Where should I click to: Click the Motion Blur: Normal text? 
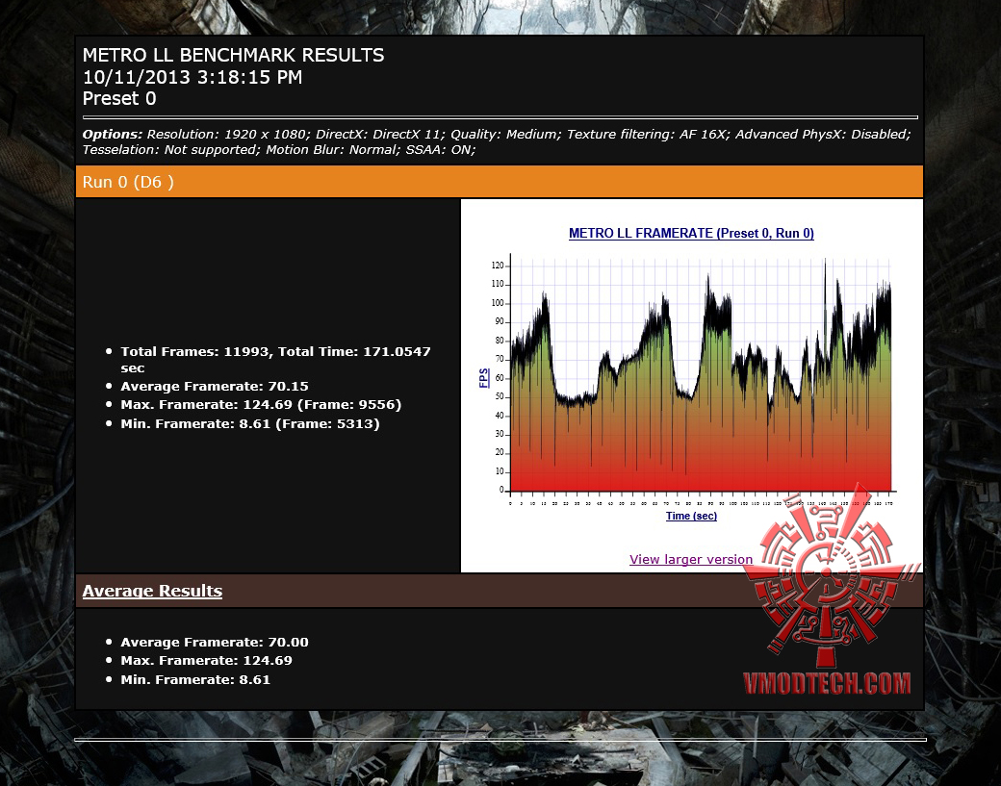click(x=332, y=150)
